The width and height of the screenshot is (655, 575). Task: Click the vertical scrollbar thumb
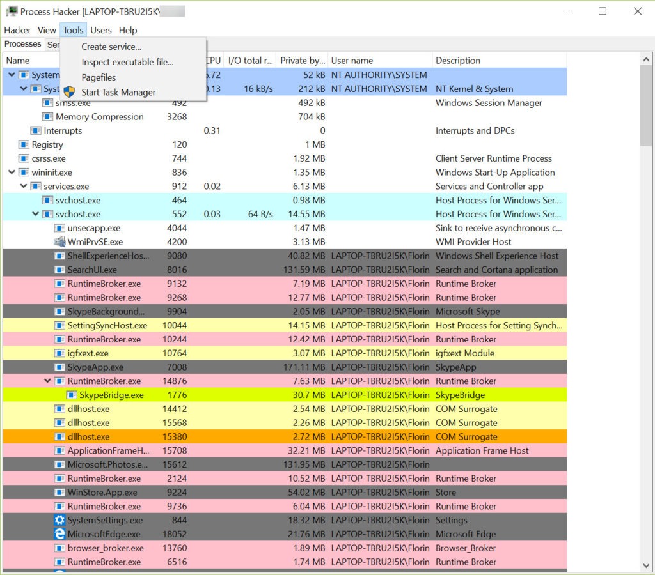pyautogui.click(x=646, y=106)
